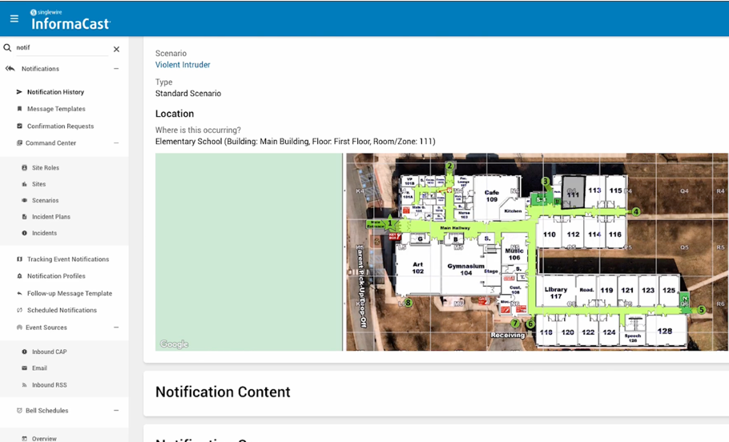729x442 pixels.
Task: Click the search magnifier icon
Action: coord(8,48)
